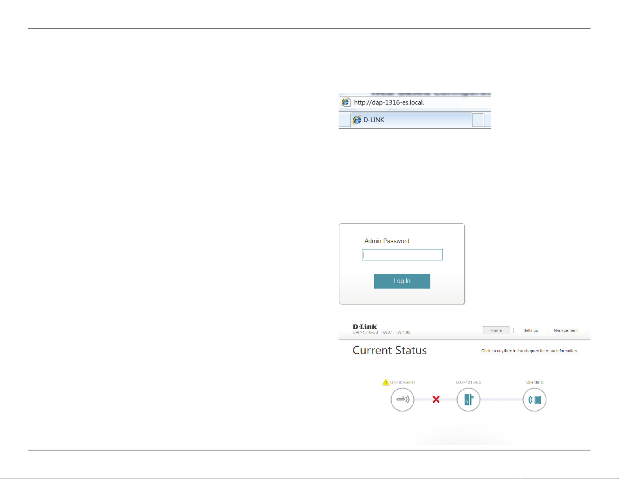Click the HW:A1 FW:1.00 version text
619x479 pixels.
[395, 333]
